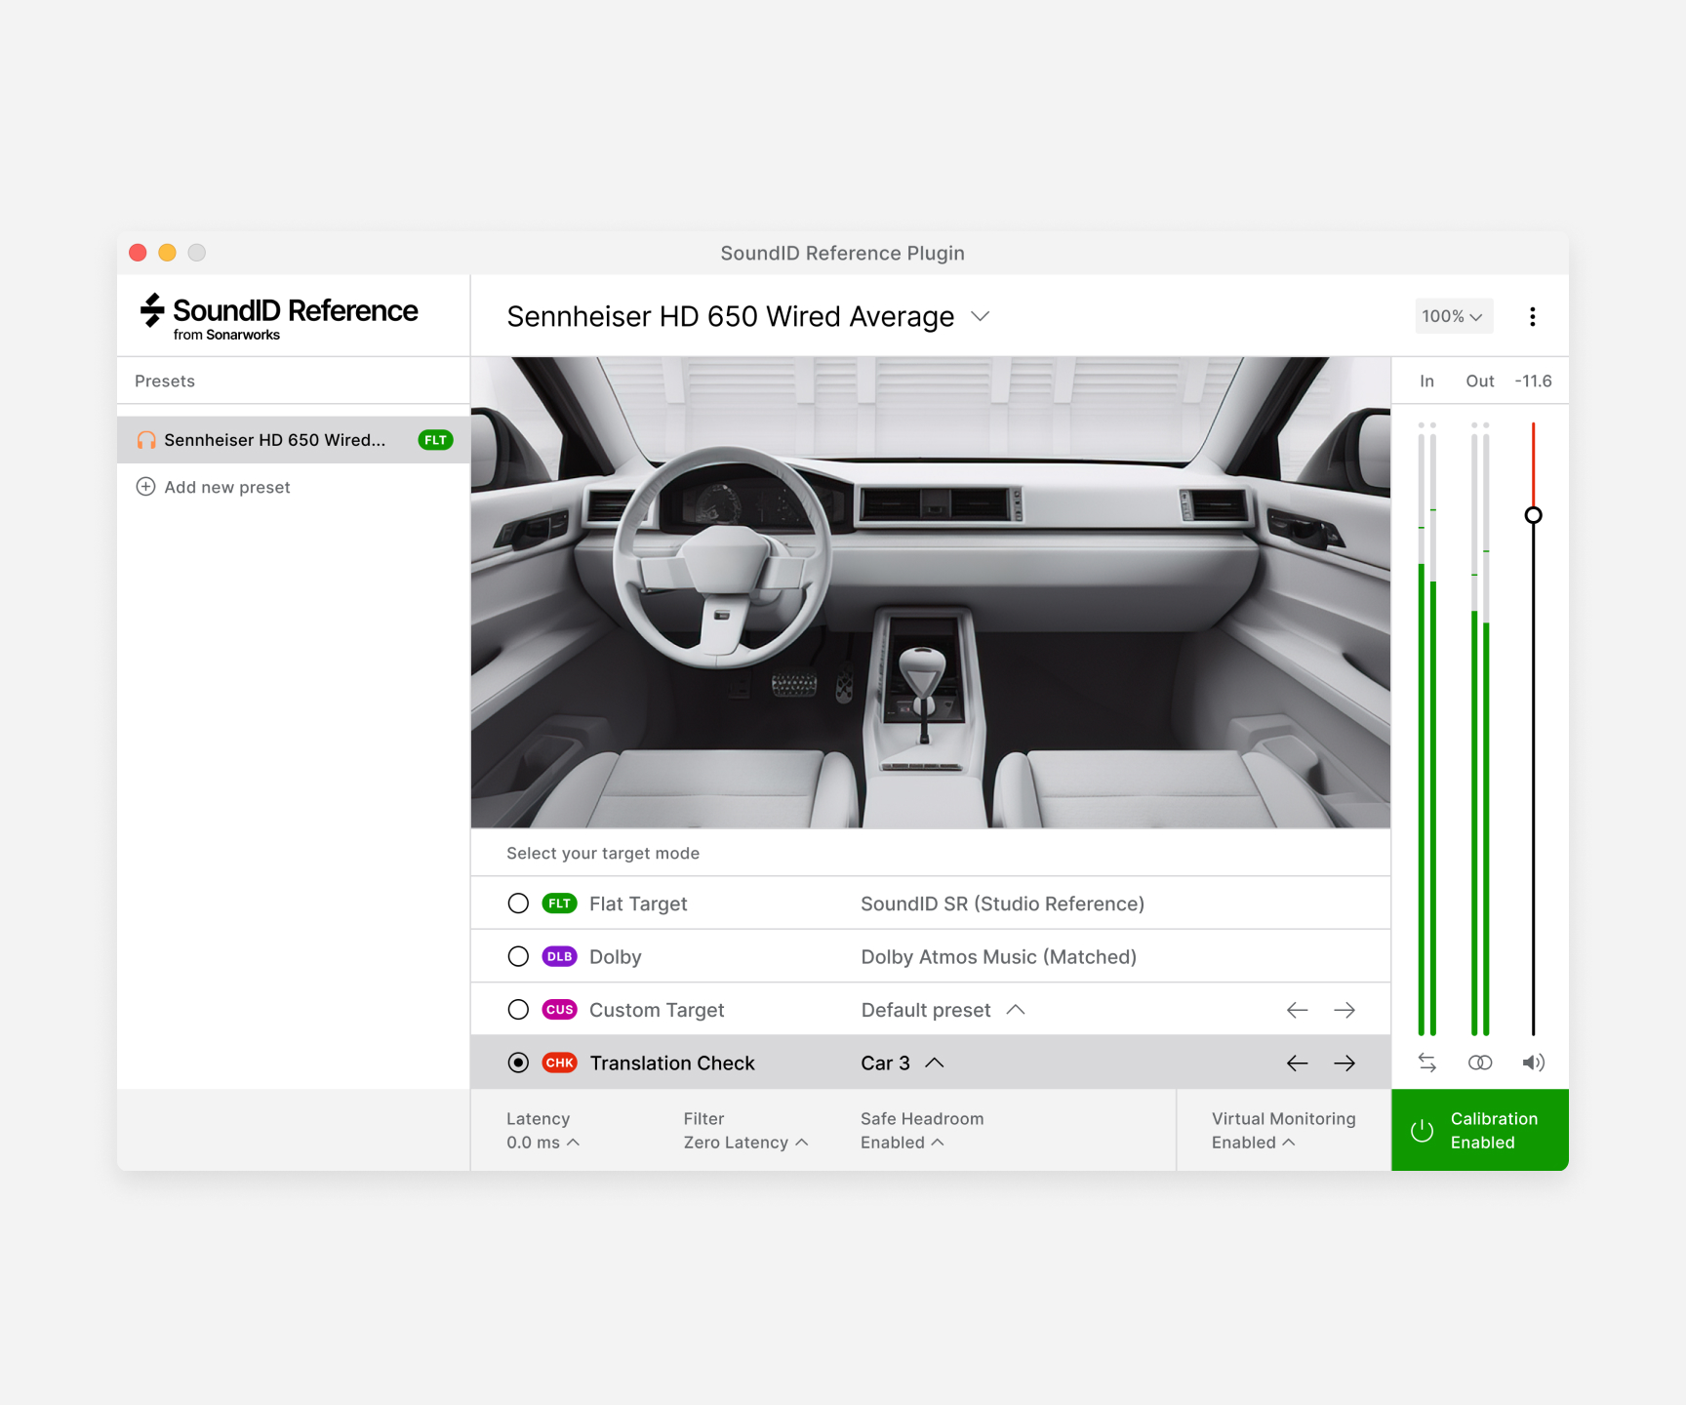
Task: Mute output using the speaker icon
Action: (x=1533, y=1063)
